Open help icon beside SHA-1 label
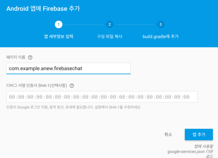This screenshot has width=218, height=158. (72, 86)
